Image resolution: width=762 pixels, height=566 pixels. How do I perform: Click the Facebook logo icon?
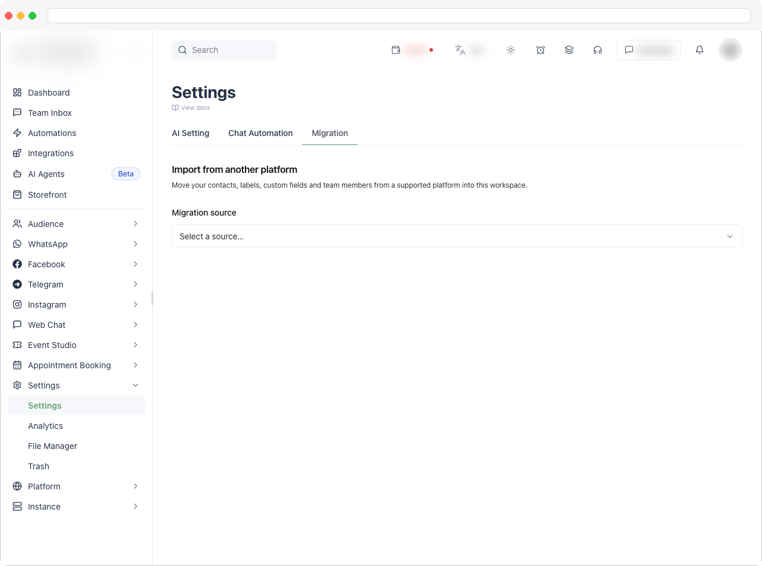[x=17, y=264]
